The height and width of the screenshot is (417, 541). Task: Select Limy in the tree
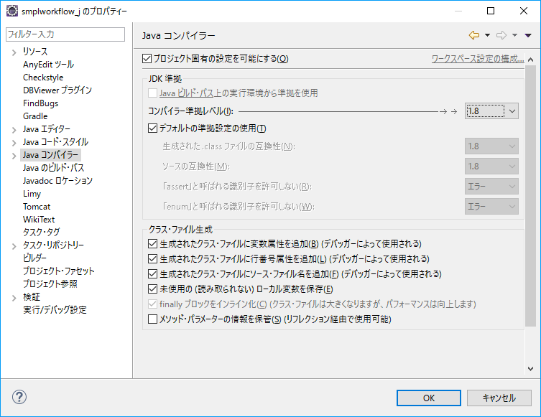[x=32, y=194]
